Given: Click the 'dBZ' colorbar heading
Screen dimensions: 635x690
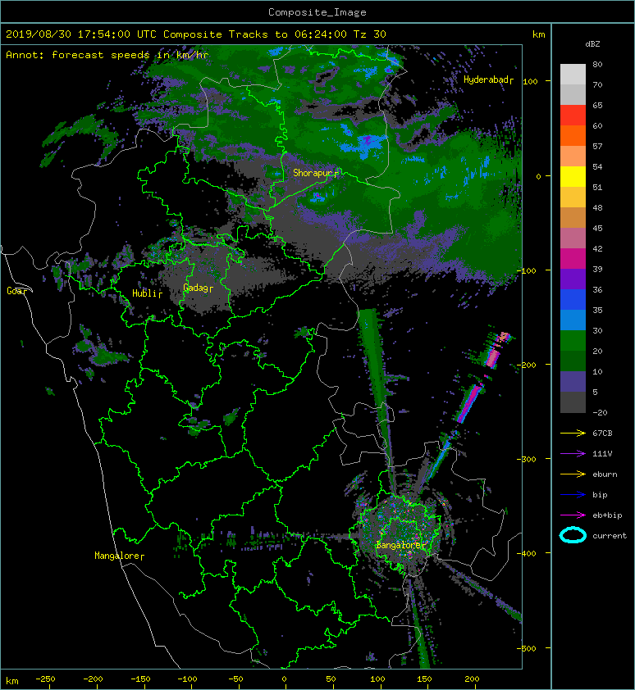Looking at the screenshot, I should pos(592,44).
